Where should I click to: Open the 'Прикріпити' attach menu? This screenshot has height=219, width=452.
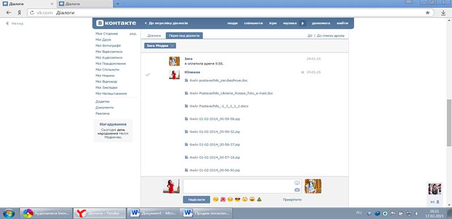292,199
